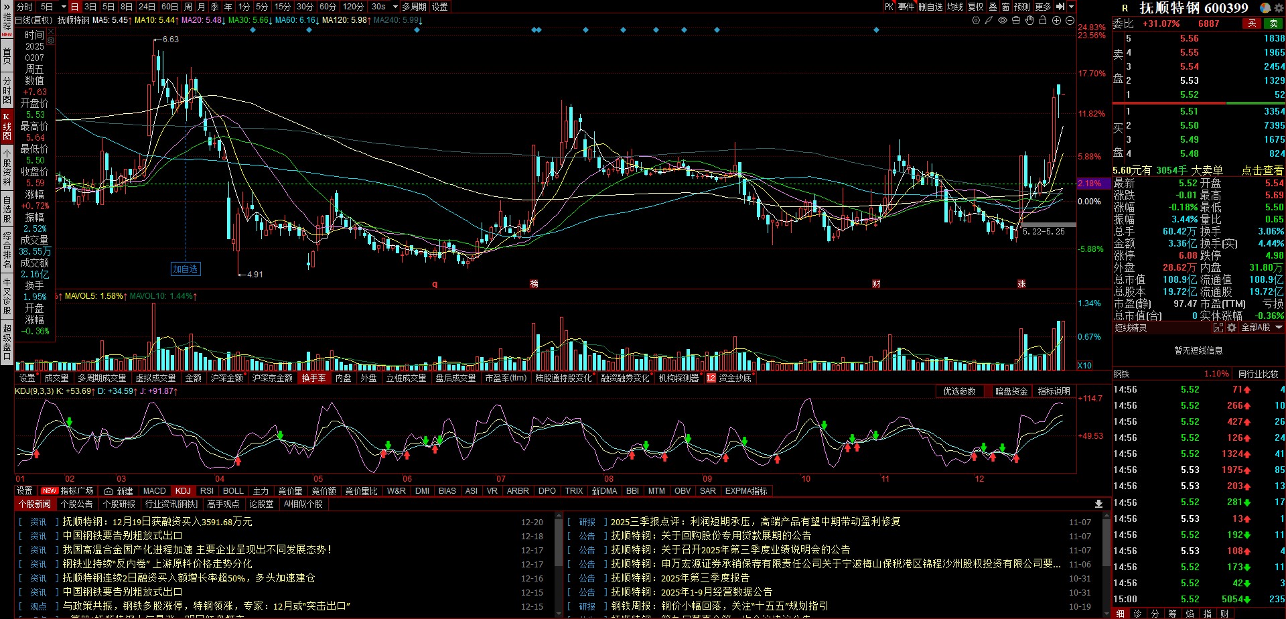Click 指标说明 button
Screen dimensions: 1286x619
[1054, 391]
